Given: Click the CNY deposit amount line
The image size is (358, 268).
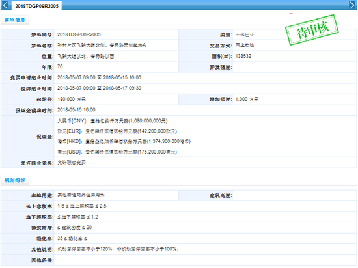Looking at the screenshot, I should tap(113, 121).
